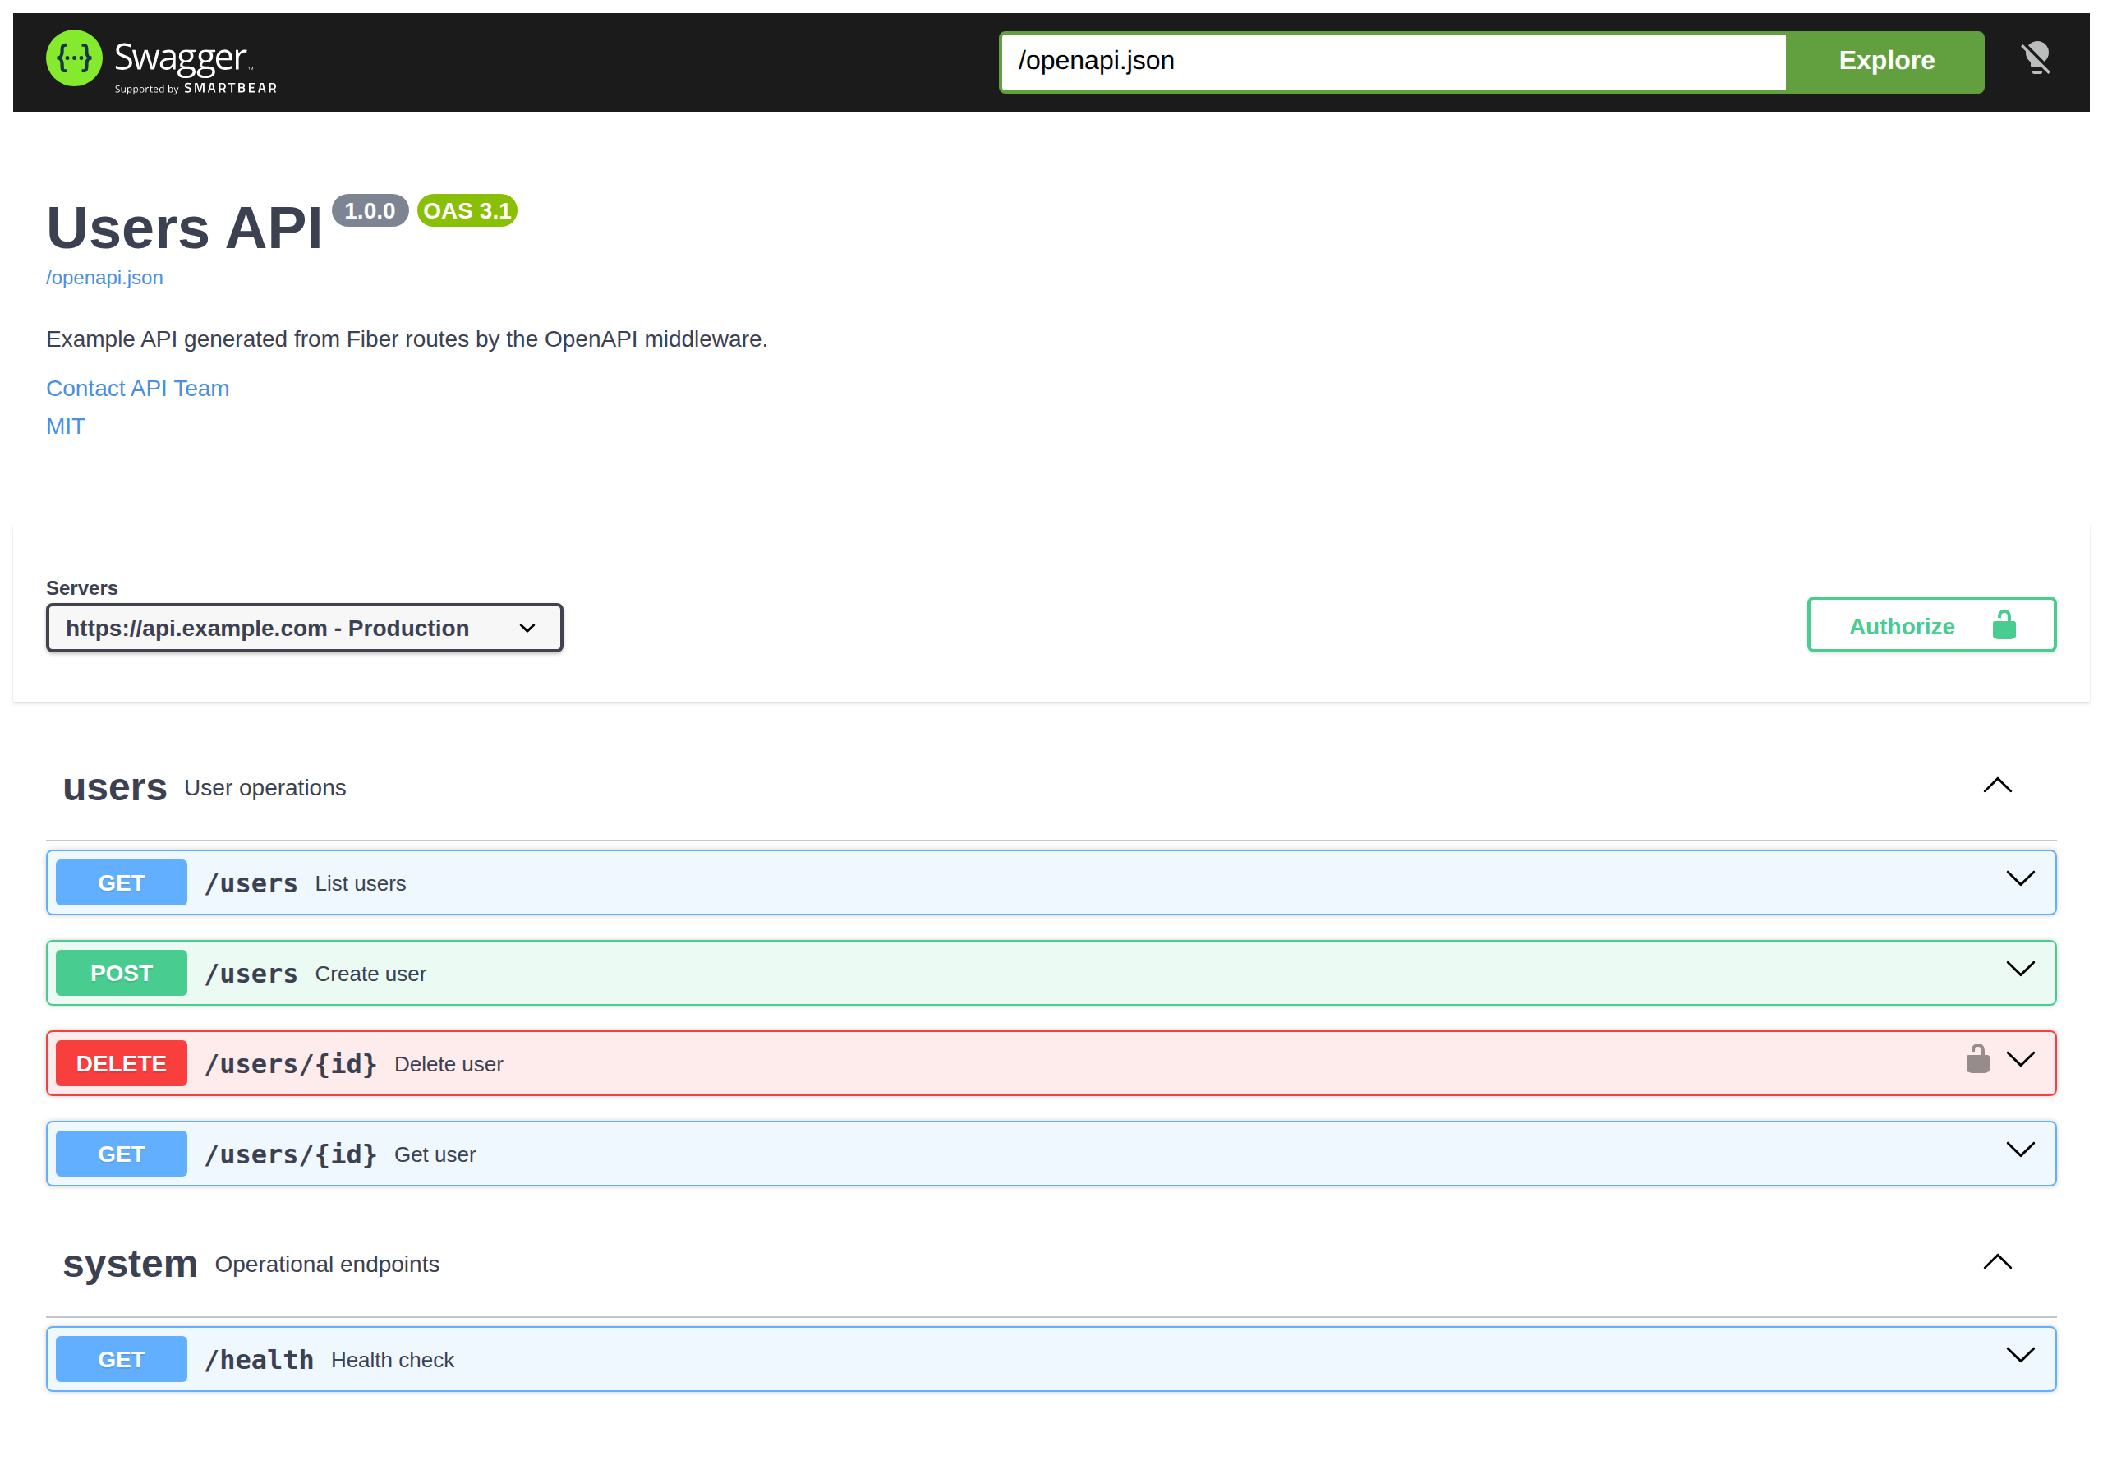Image resolution: width=2103 pixels, height=1479 pixels.
Task: Expand the DELETE /users/{id} chevron
Action: point(2020,1059)
